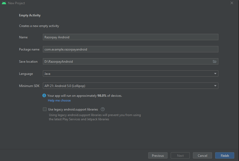Enable the legacy android.support libraries checkbox
Image resolution: width=239 pixels, height=161 pixels.
coord(45,109)
